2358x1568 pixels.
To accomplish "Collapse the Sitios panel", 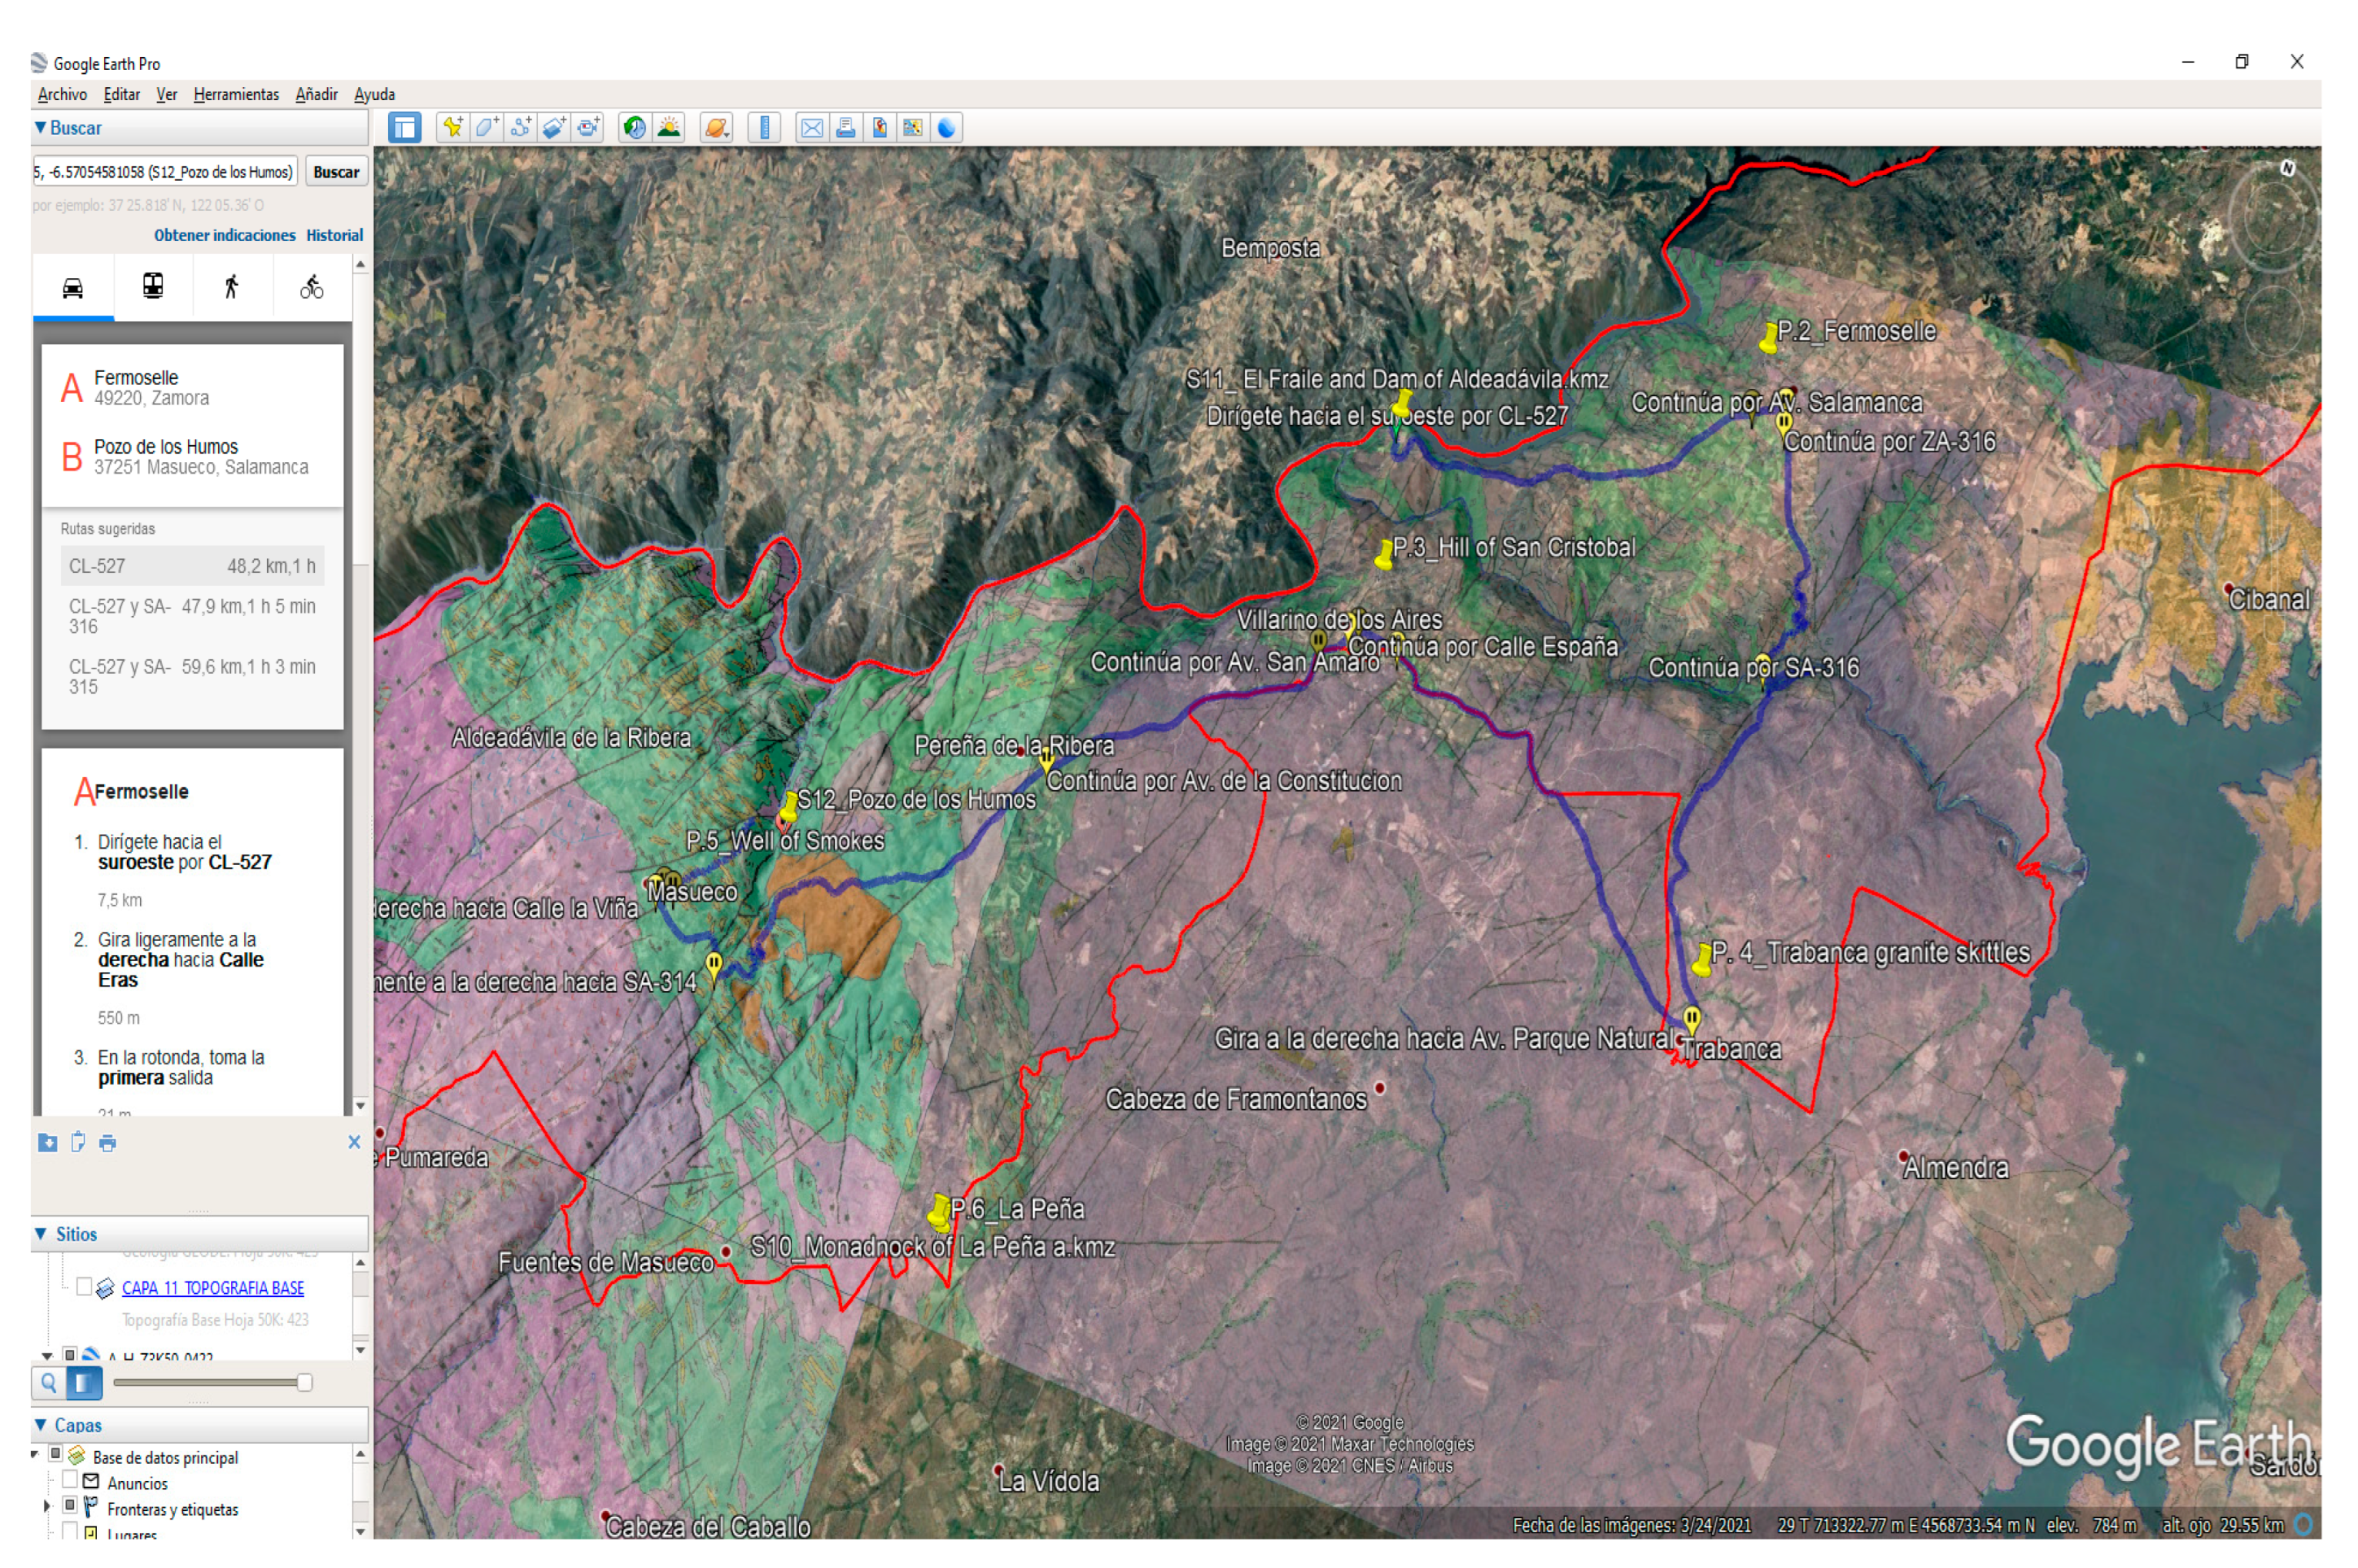I will [x=41, y=1234].
